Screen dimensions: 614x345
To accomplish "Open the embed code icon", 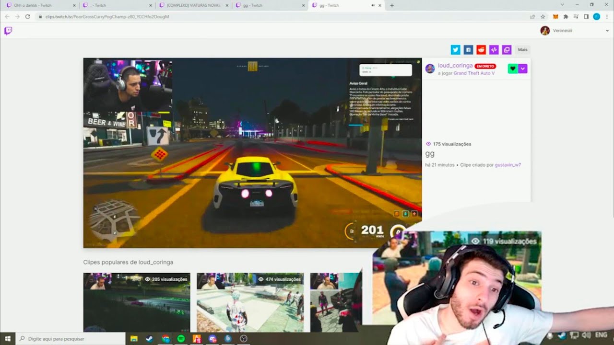I will tap(494, 50).
